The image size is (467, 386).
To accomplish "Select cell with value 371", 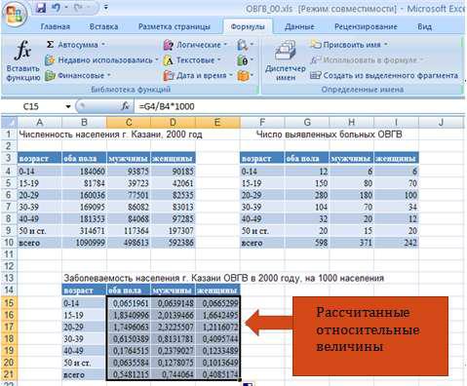I will (352, 243).
